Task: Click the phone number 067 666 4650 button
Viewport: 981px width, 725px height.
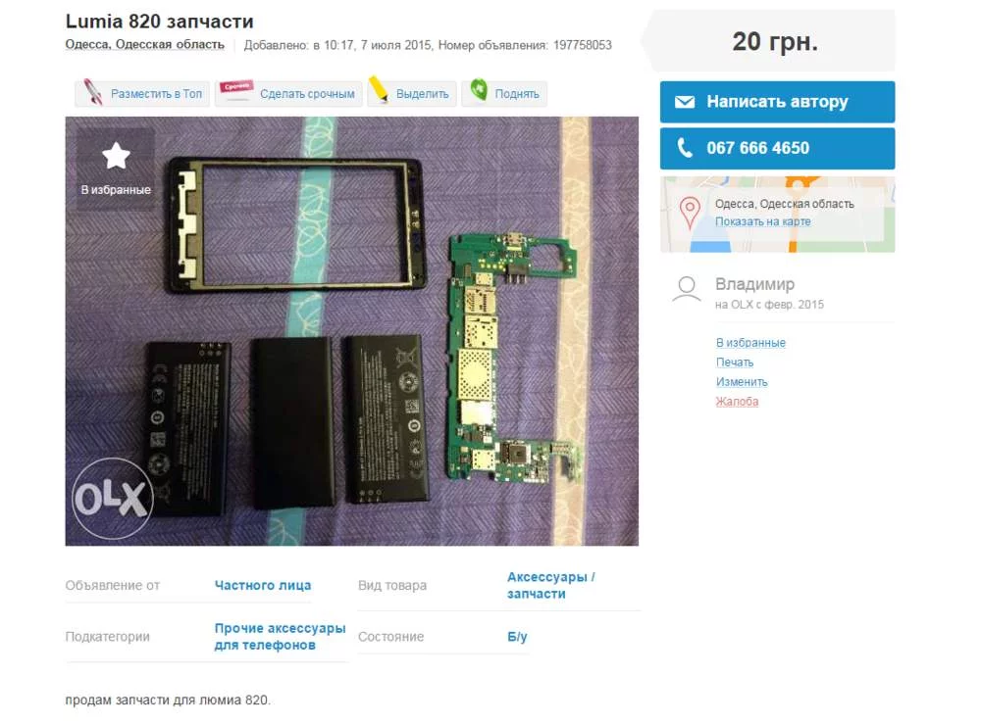Action: pyautogui.click(x=777, y=149)
